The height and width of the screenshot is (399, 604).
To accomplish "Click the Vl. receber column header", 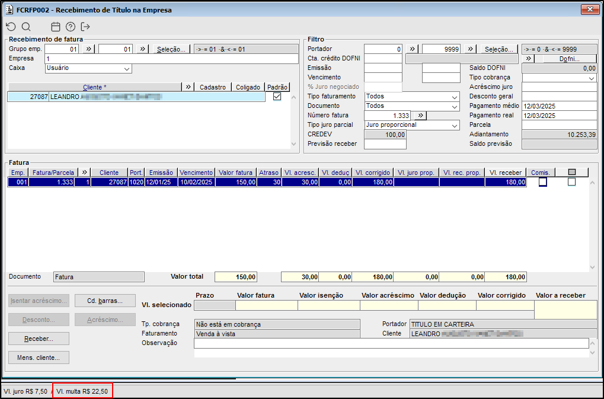I will click(506, 173).
